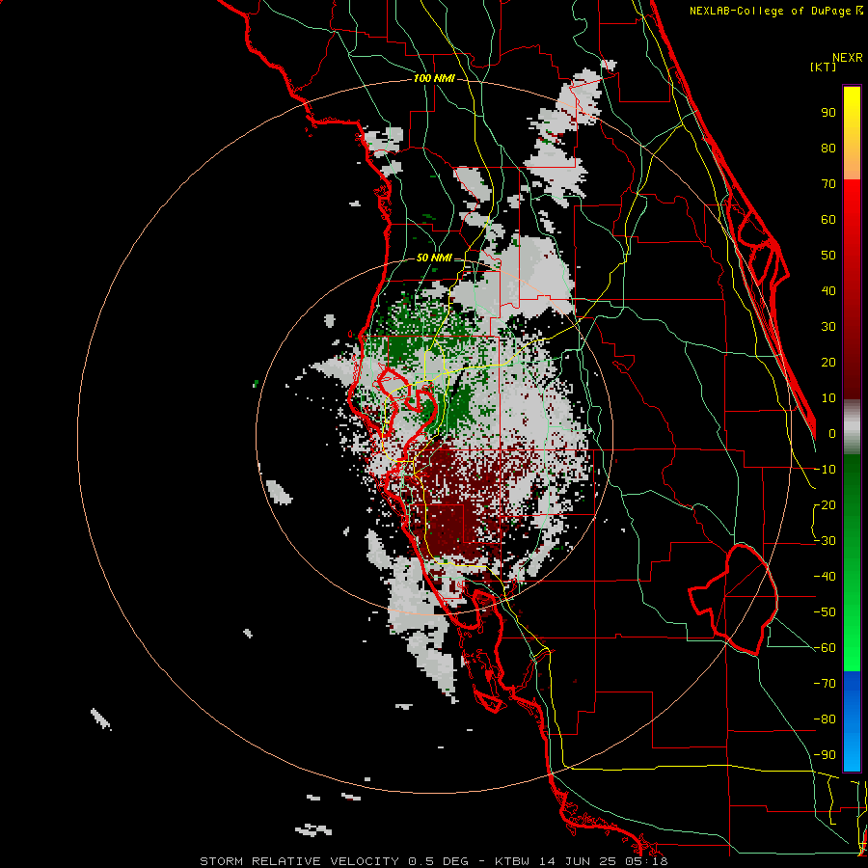Click the positive 10 knot scale label
This screenshot has height=868, width=868.
point(828,398)
